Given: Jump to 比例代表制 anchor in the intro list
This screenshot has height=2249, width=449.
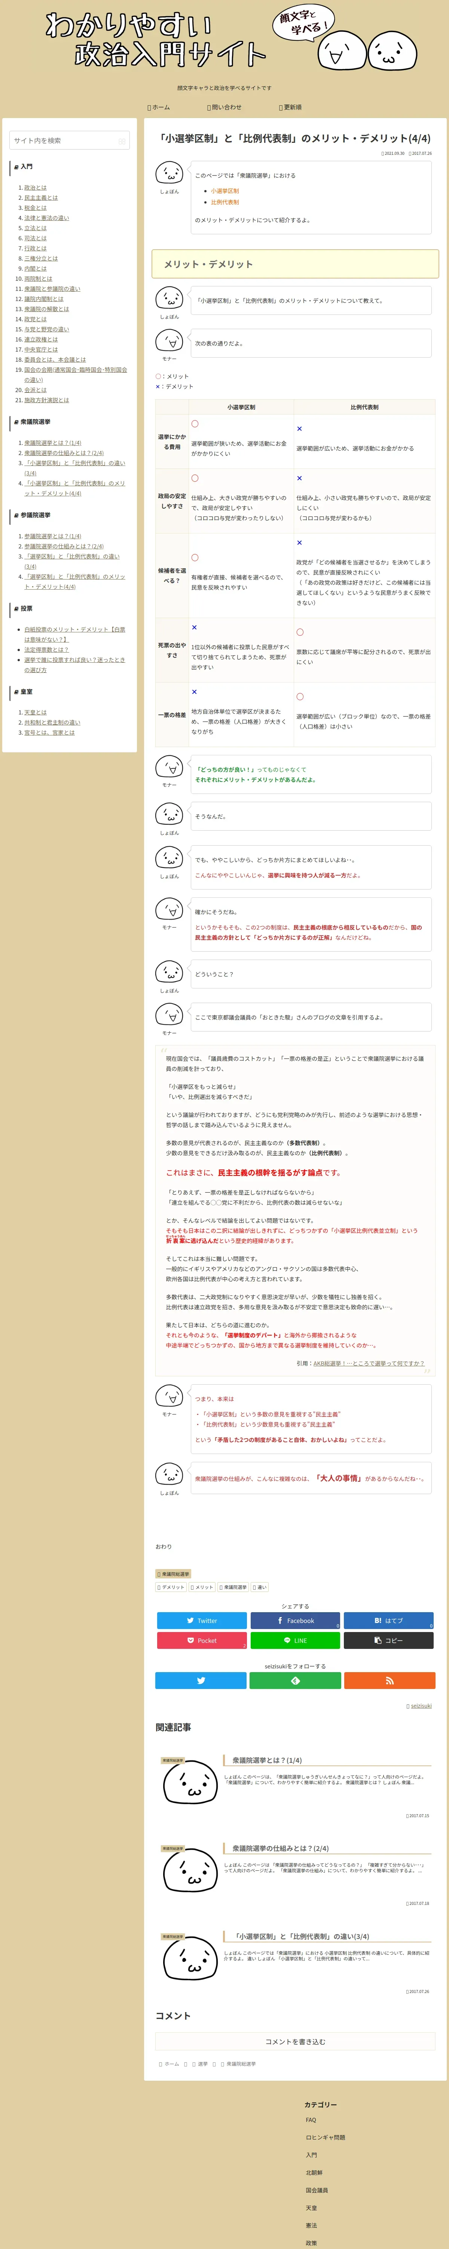Looking at the screenshot, I should [225, 202].
